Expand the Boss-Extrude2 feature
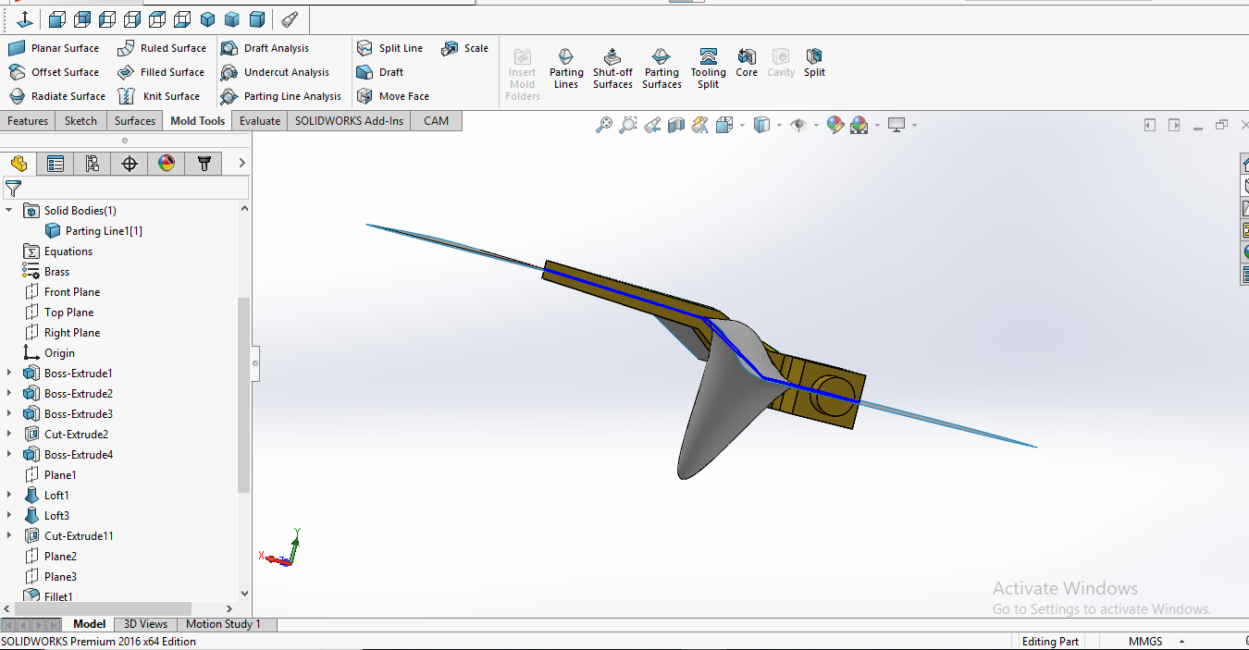1249x650 pixels. click(9, 394)
